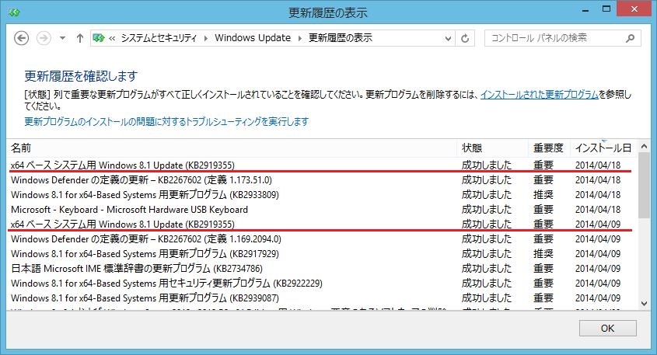Minimize the update history window
657x355 pixels.
click(585, 9)
